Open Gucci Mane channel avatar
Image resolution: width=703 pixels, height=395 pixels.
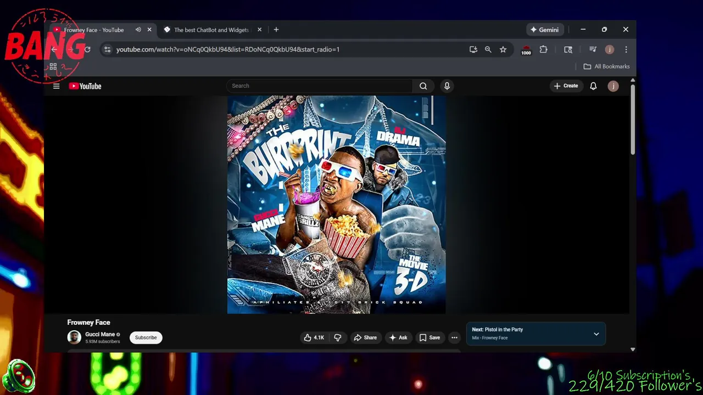coord(74,337)
